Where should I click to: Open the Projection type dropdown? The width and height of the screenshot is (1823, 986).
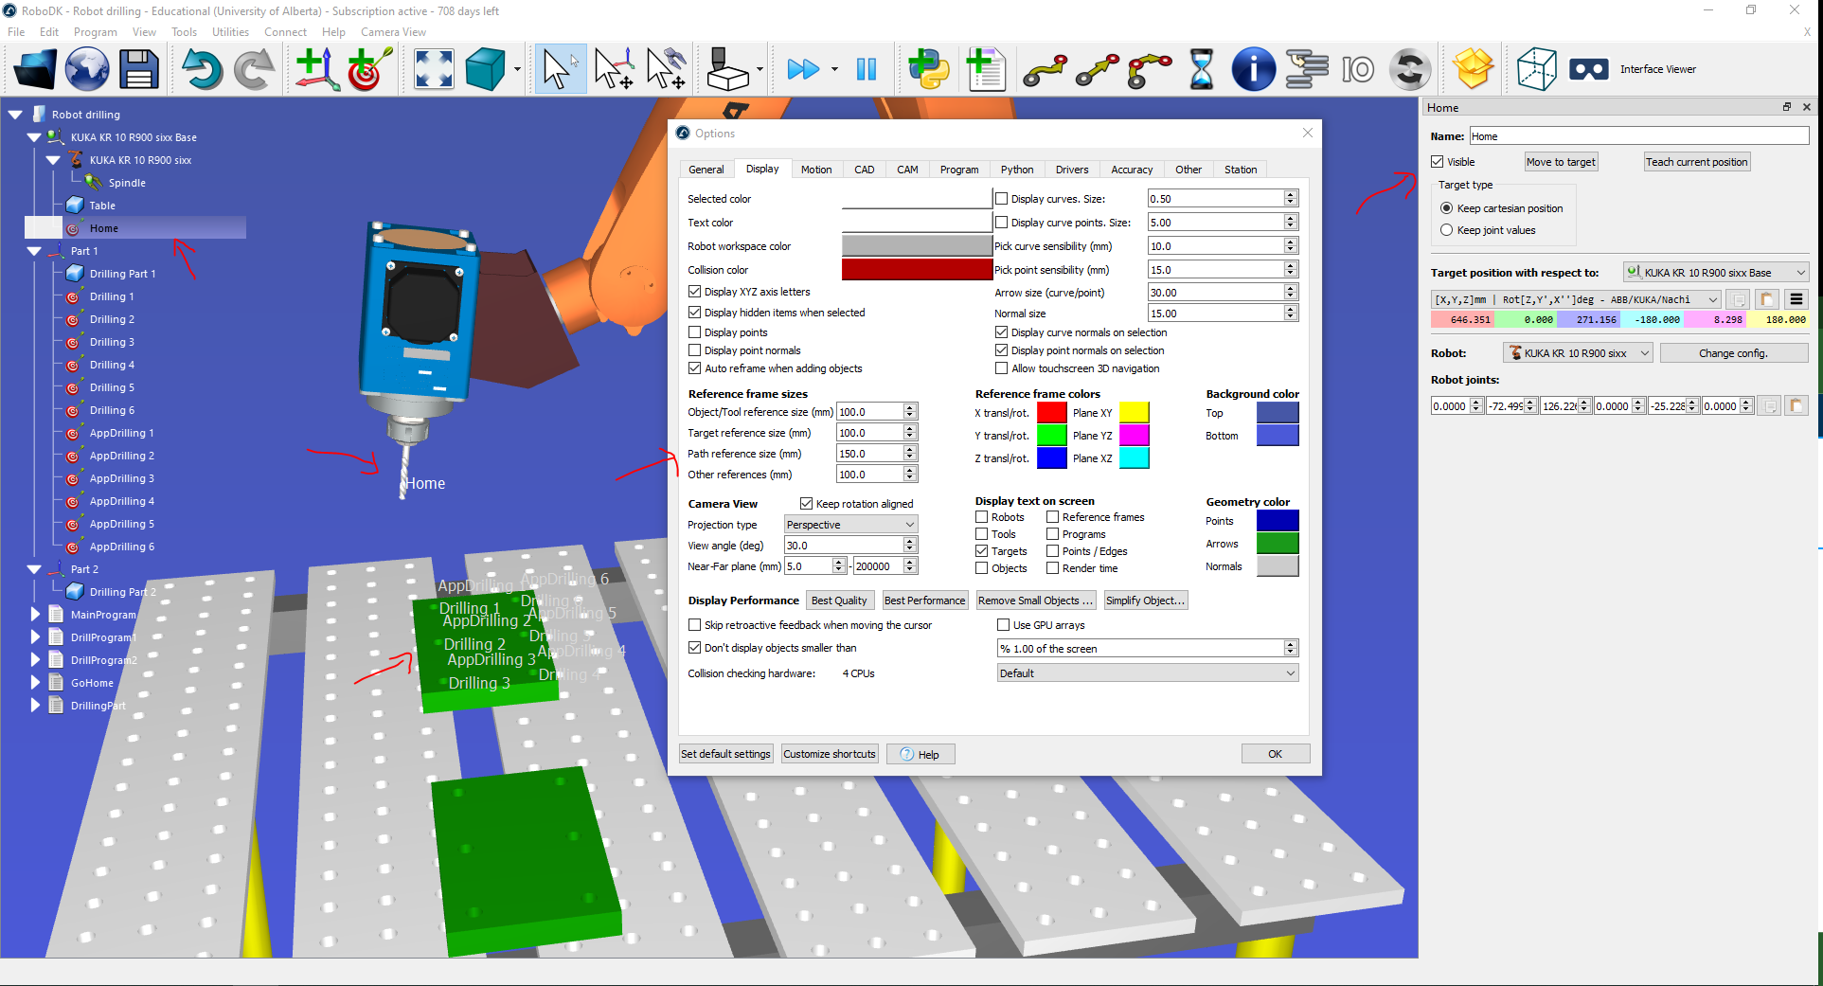click(850, 525)
